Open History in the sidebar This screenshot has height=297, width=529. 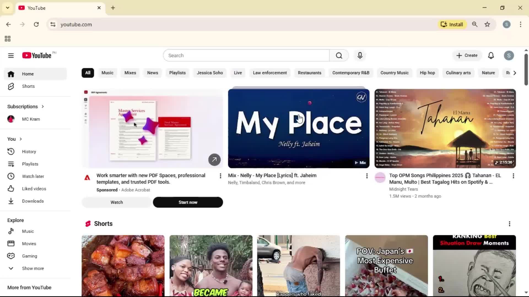point(29,152)
